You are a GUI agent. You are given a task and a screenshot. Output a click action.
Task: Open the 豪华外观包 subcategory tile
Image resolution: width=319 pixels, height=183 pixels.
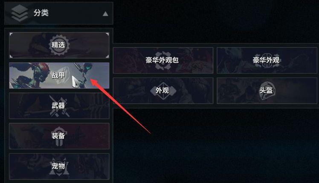pos(163,60)
